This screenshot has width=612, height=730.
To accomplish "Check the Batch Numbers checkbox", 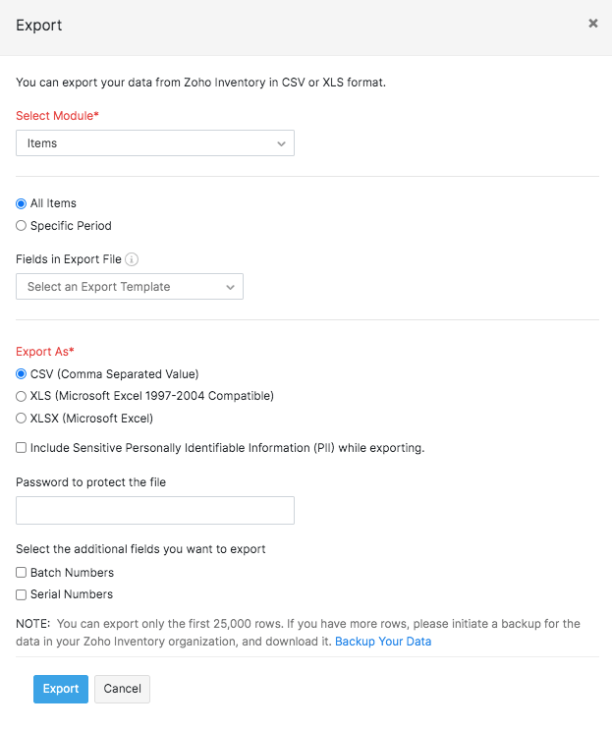I will [x=22, y=573].
